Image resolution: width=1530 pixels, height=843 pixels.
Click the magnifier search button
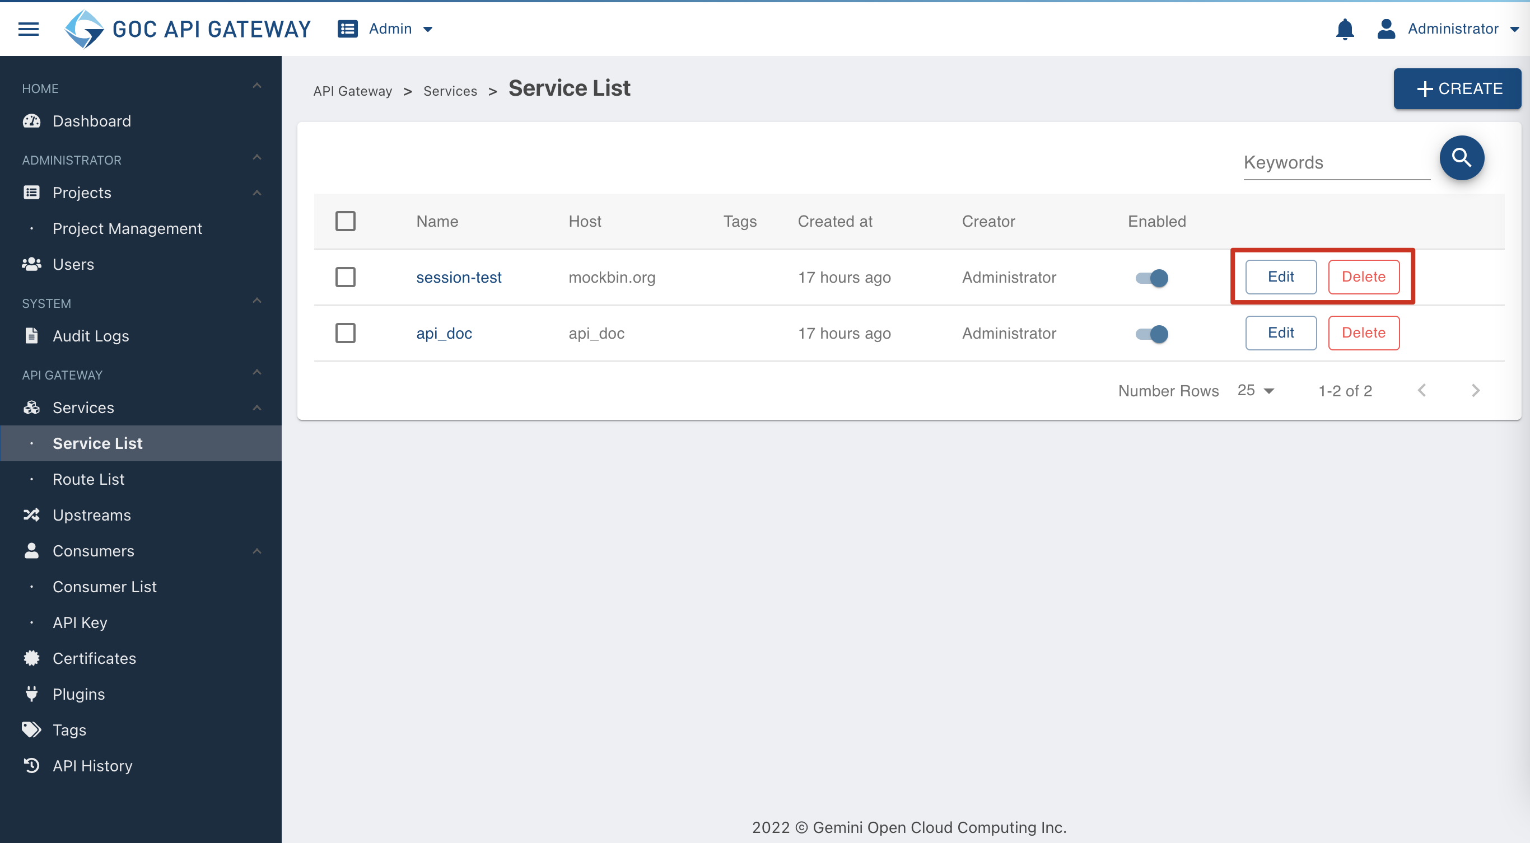pyautogui.click(x=1462, y=158)
